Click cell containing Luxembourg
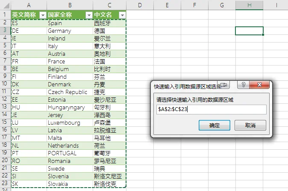288x191 pixels. click(x=70, y=123)
